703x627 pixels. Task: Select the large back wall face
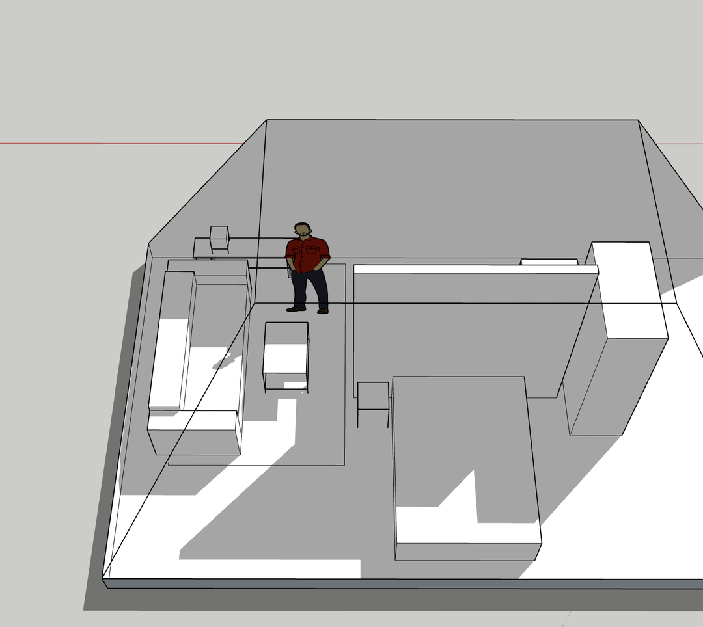click(x=449, y=189)
